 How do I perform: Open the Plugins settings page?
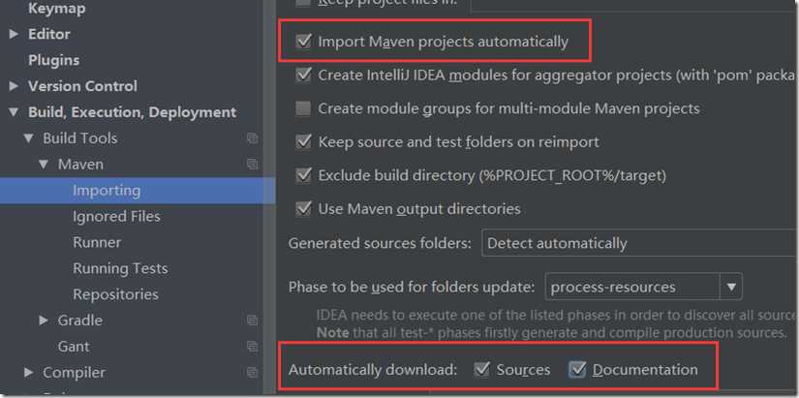coord(53,60)
